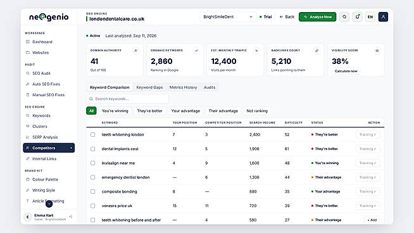This screenshot has height=233, width=414.
Task: Check the veneers price uk row checkbox
Action: pos(92,206)
